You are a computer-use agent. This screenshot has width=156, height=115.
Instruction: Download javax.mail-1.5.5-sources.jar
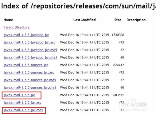(x=26, y=65)
